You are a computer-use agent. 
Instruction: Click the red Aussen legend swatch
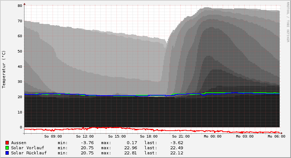tap(7, 143)
